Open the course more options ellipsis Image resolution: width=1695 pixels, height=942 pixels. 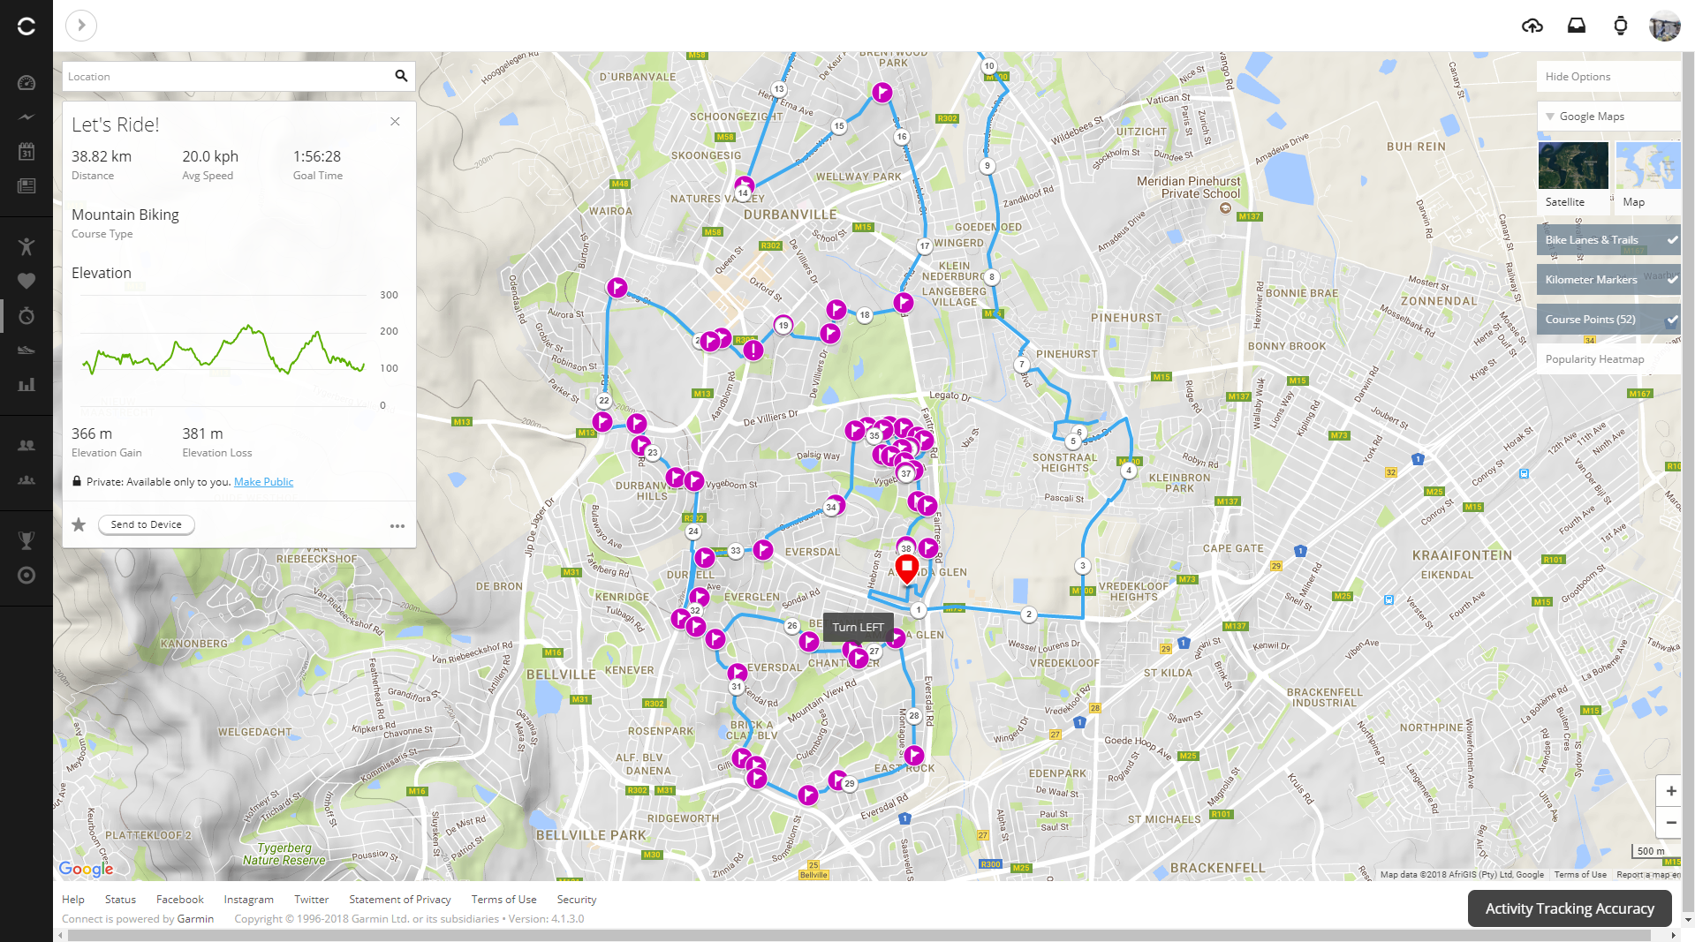(397, 526)
